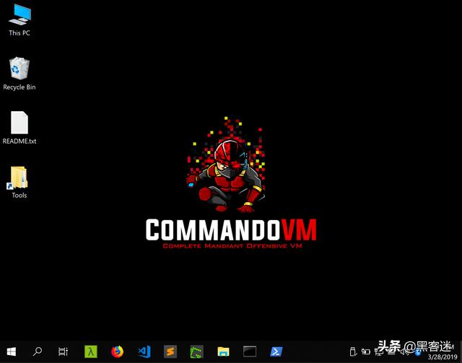
Task: Launch Cmder with the green lambda icon
Action: tap(91, 351)
